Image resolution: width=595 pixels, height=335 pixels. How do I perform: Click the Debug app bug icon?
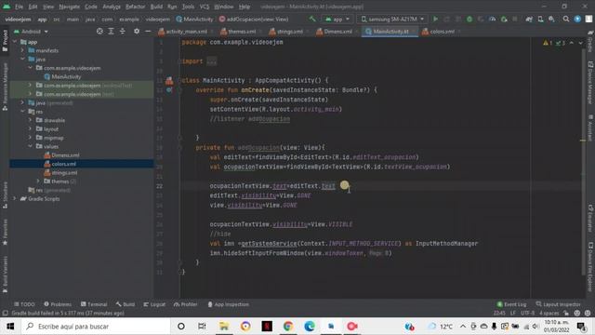(469, 19)
